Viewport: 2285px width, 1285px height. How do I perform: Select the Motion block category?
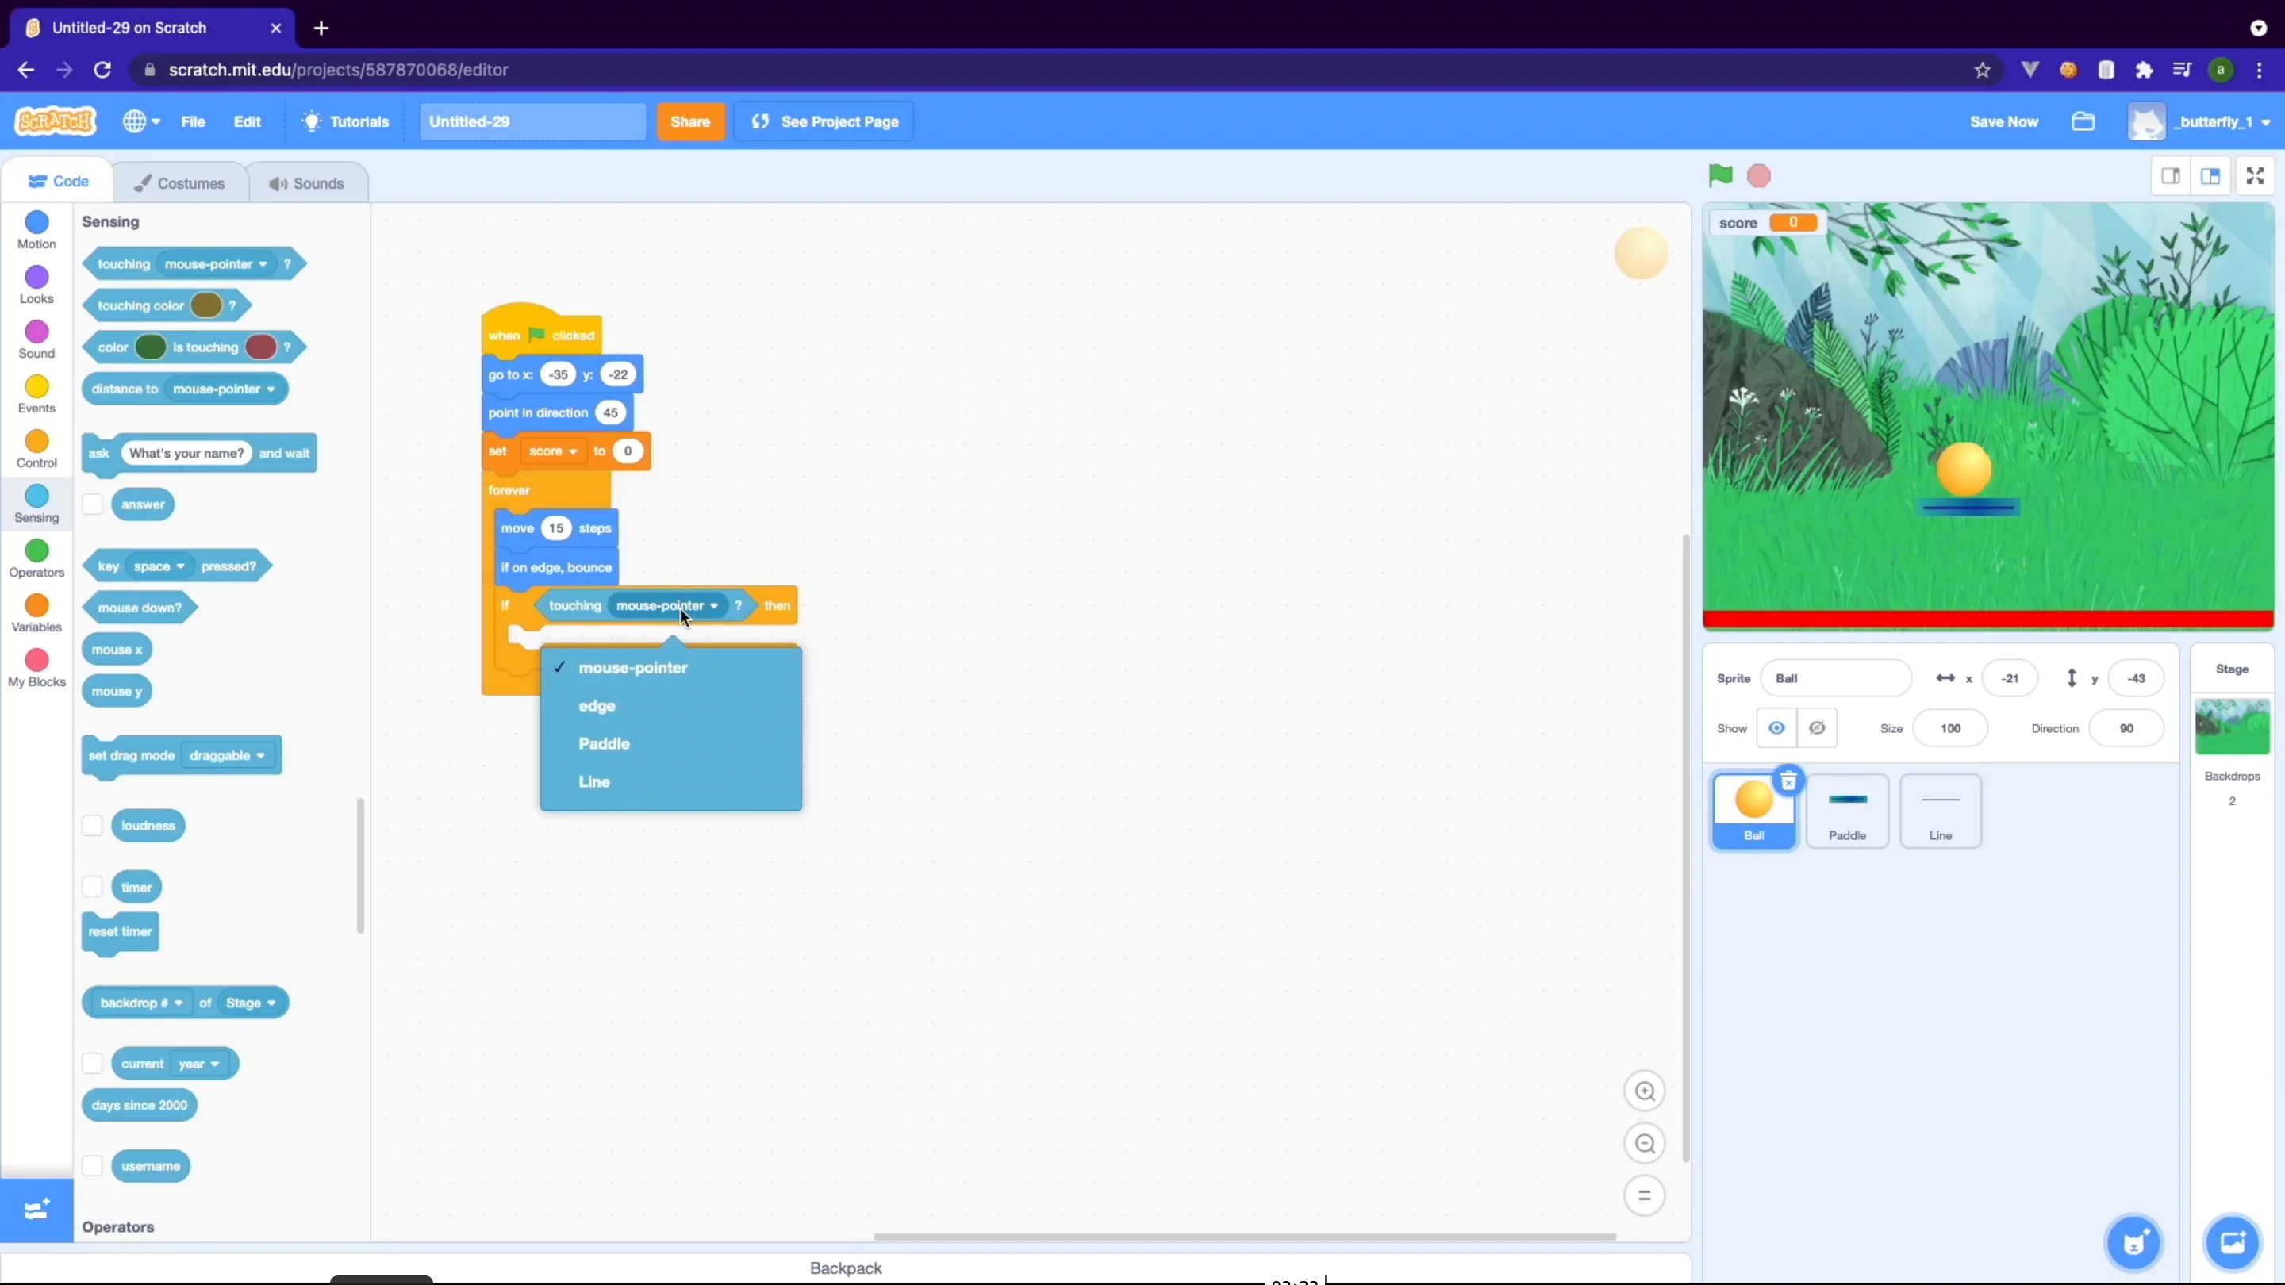(36, 230)
